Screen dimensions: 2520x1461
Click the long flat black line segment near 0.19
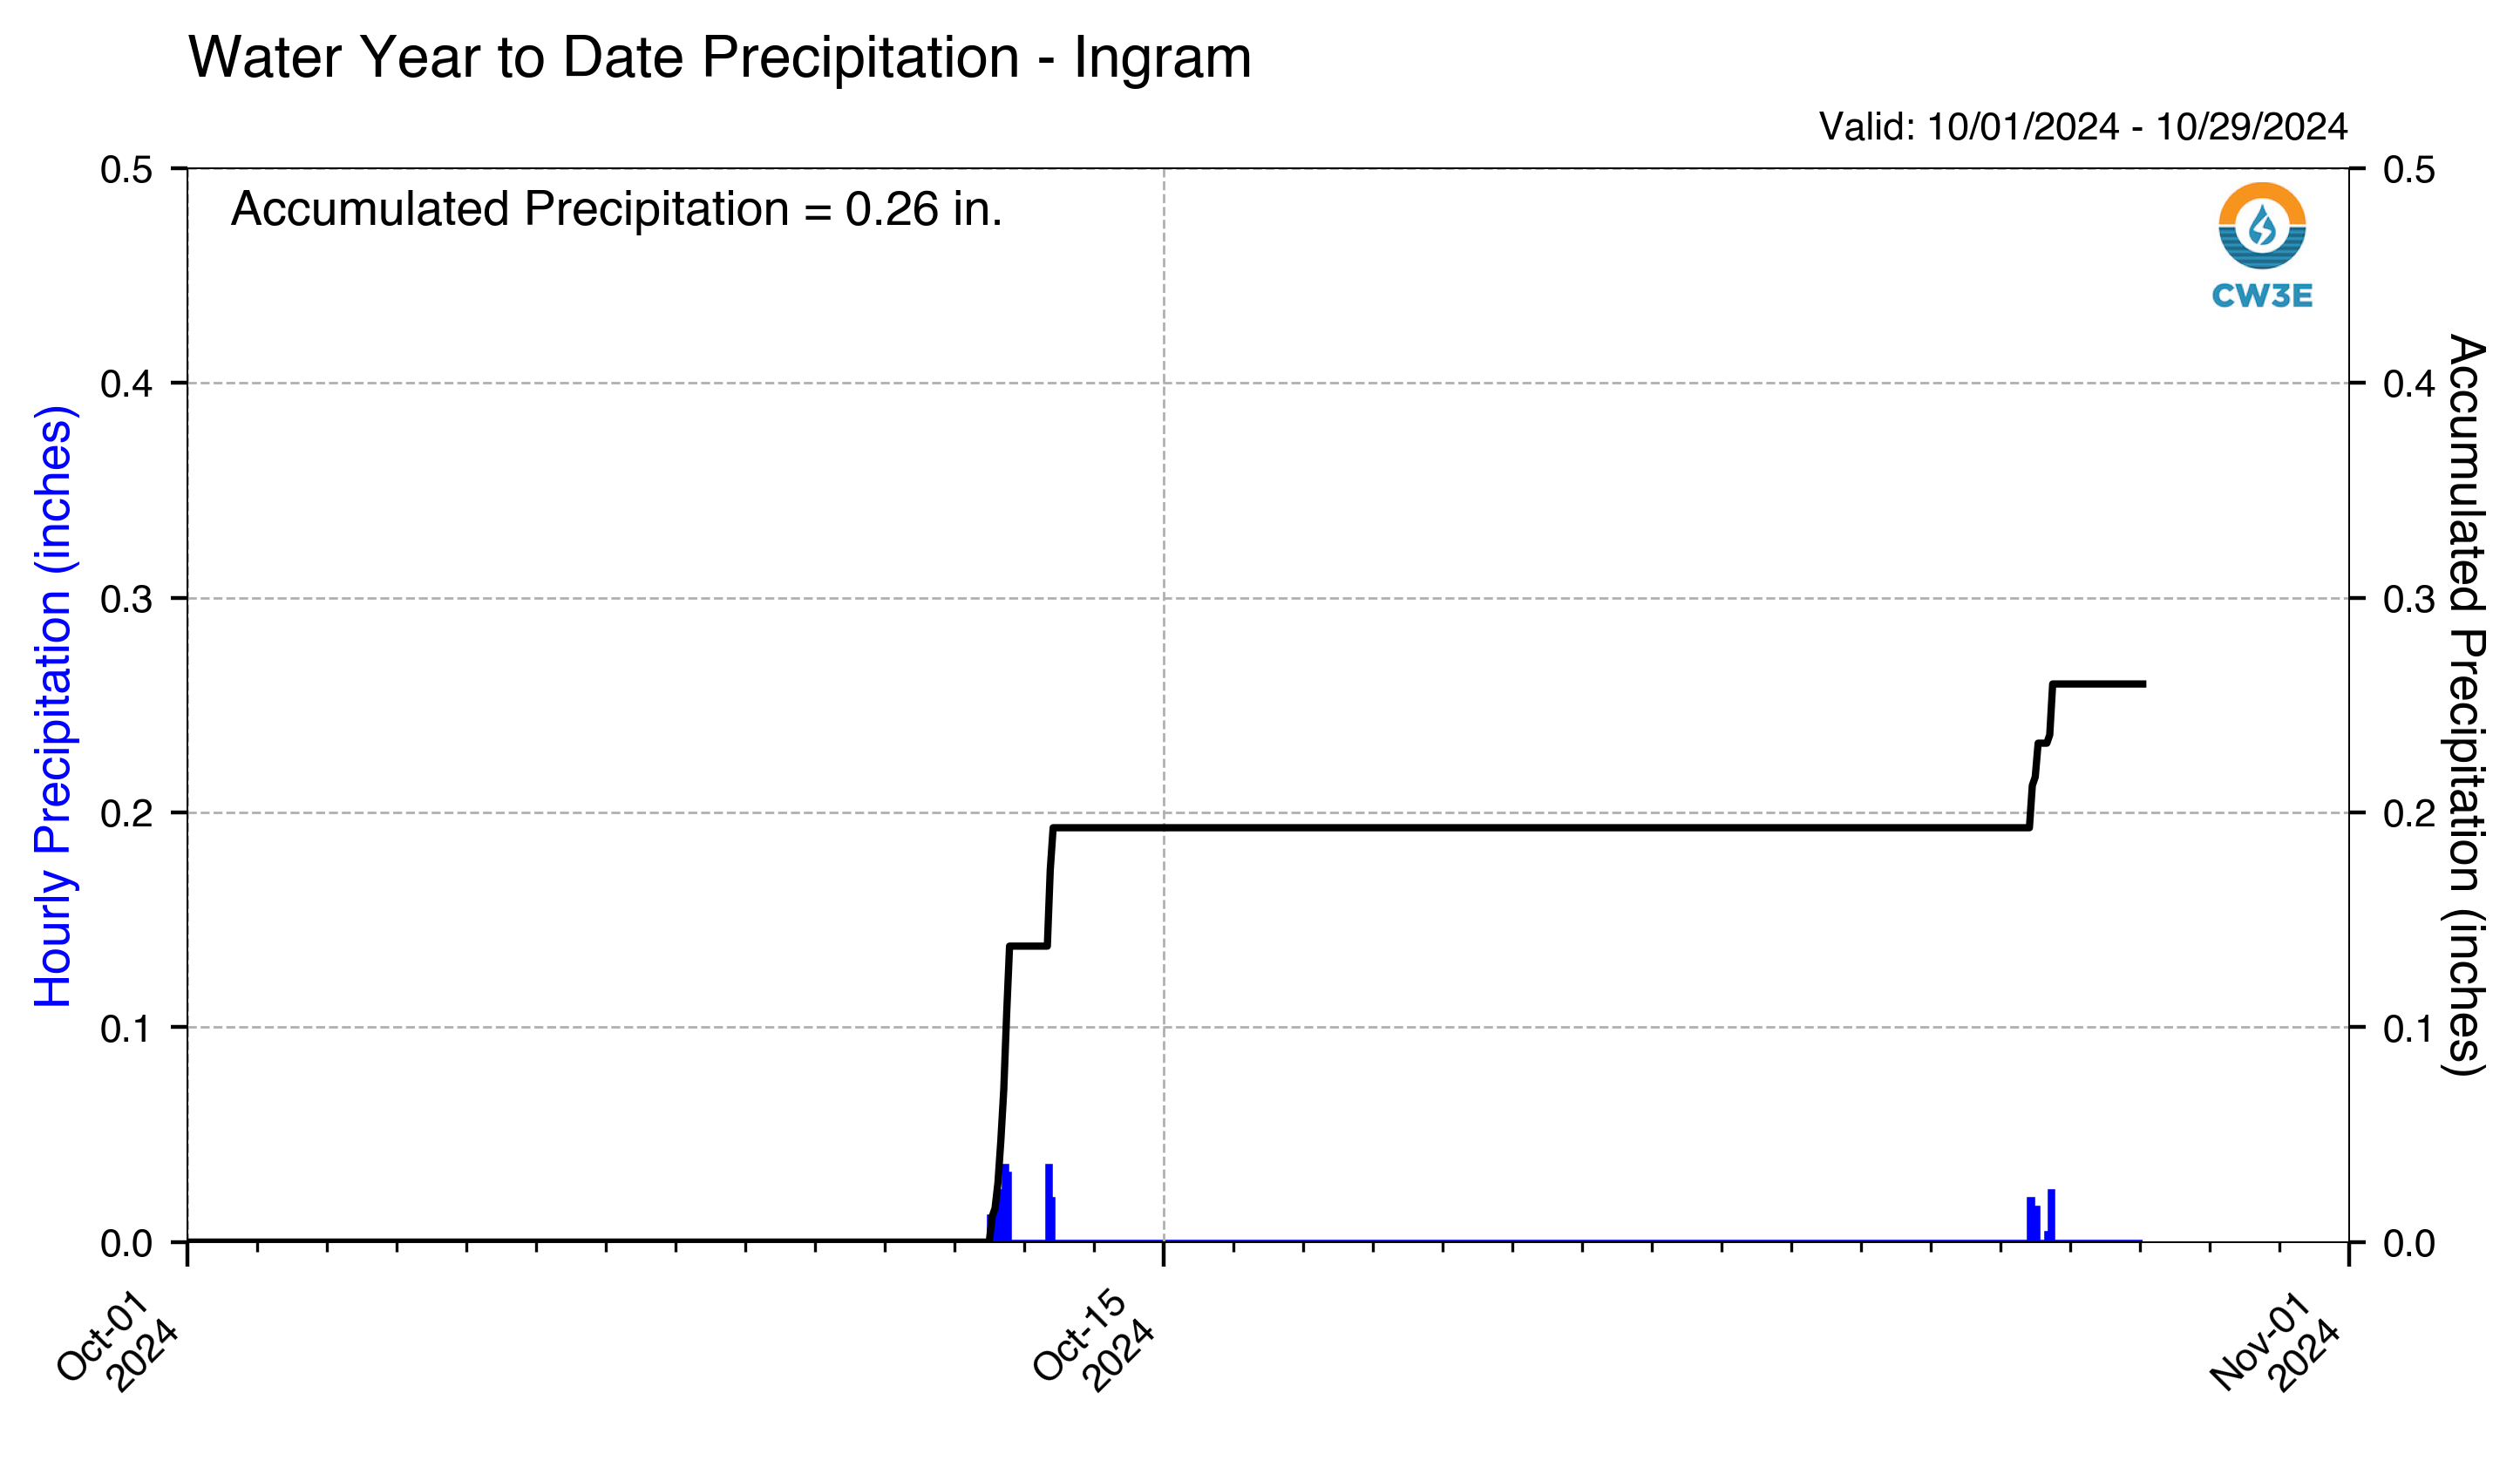click(x=1541, y=827)
